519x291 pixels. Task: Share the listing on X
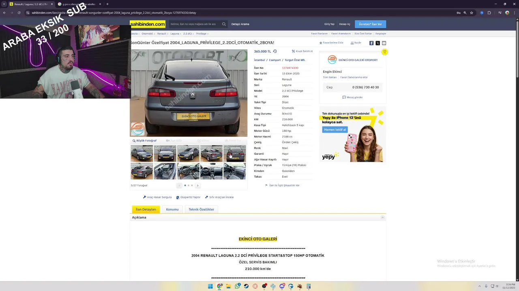(x=378, y=43)
